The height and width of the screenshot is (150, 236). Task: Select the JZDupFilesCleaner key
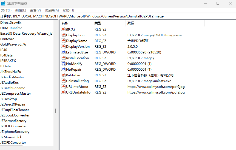[x=15, y=110]
